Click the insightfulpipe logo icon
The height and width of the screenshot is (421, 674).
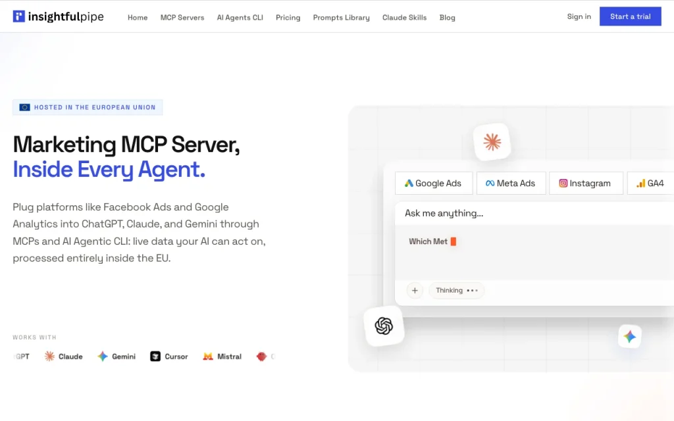[19, 16]
